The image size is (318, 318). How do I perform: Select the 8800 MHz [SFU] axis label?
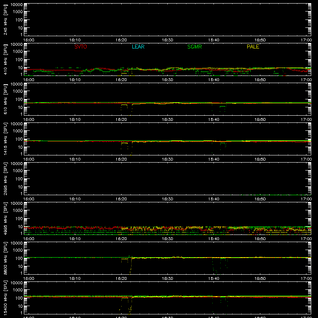[5, 258]
